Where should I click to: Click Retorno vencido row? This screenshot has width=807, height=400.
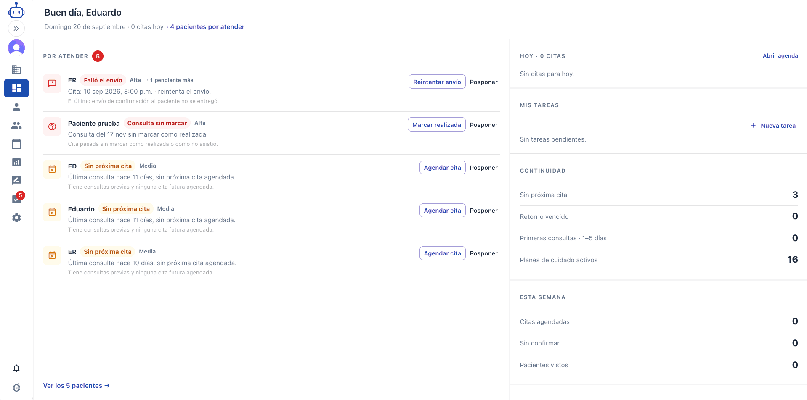(x=658, y=217)
